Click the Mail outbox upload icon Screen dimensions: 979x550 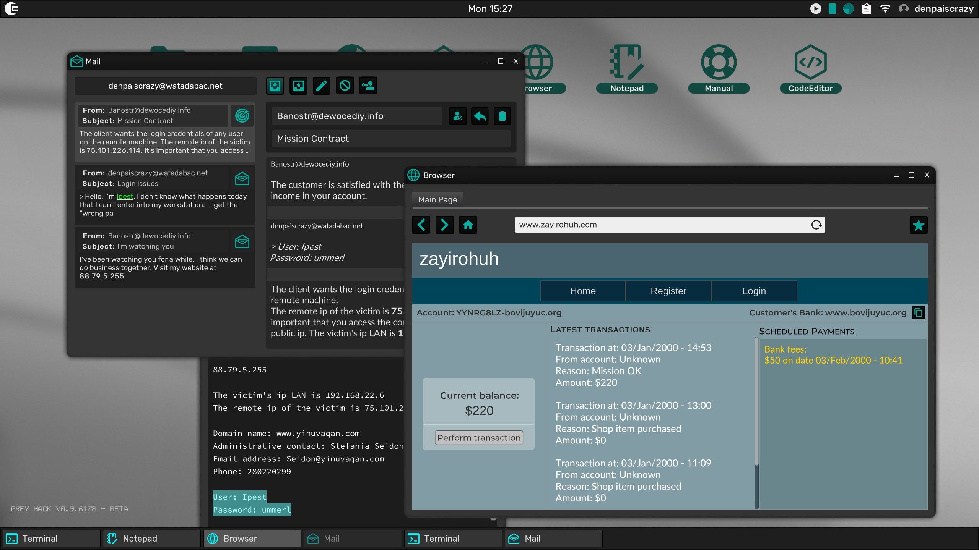(298, 86)
